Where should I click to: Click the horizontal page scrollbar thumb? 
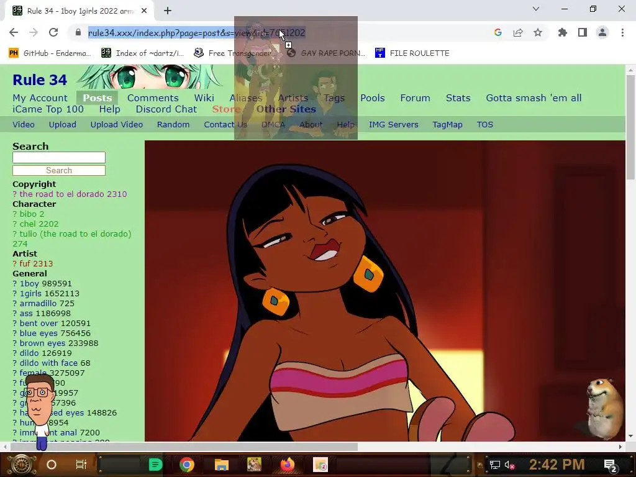[x=184, y=447]
